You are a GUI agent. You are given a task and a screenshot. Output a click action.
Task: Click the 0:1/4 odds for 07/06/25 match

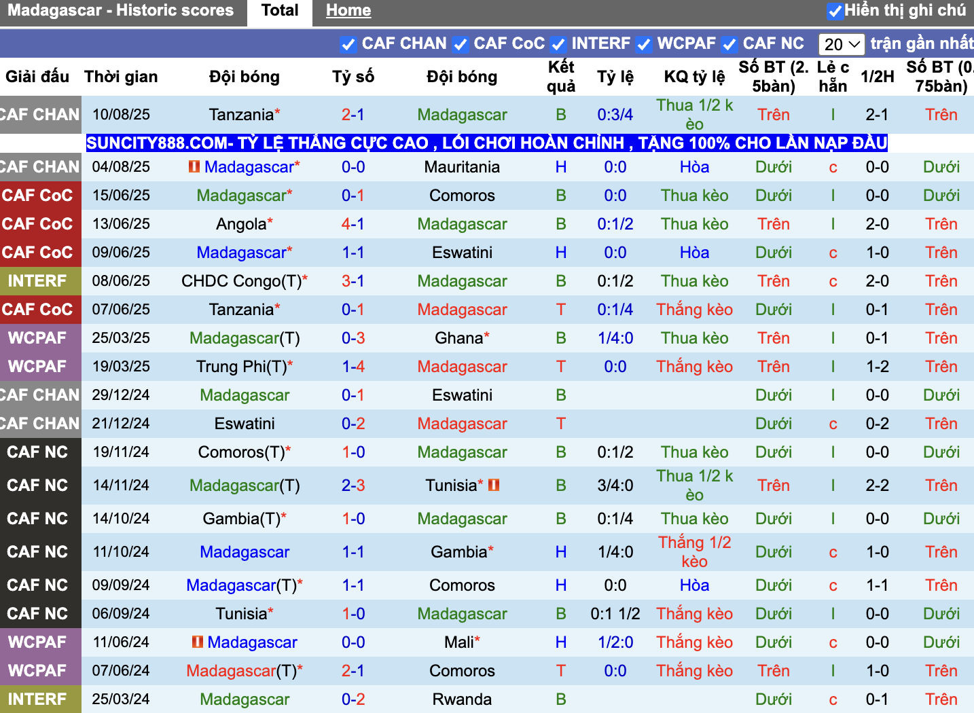pos(615,310)
